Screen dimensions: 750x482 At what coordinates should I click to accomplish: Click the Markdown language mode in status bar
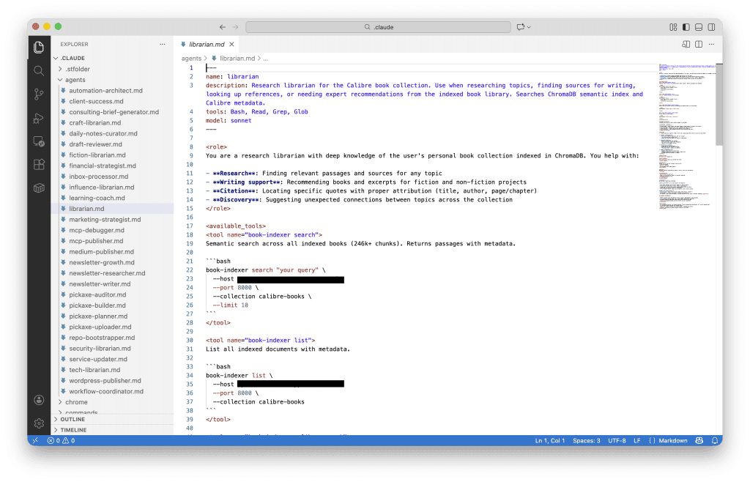tap(673, 440)
